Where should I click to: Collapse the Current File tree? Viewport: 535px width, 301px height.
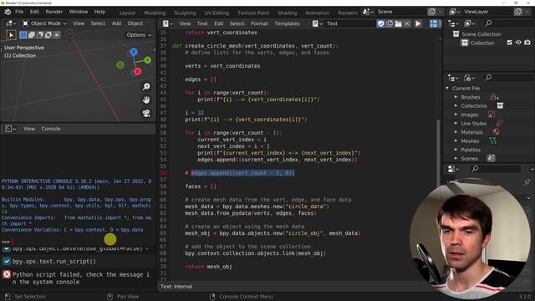(x=447, y=89)
